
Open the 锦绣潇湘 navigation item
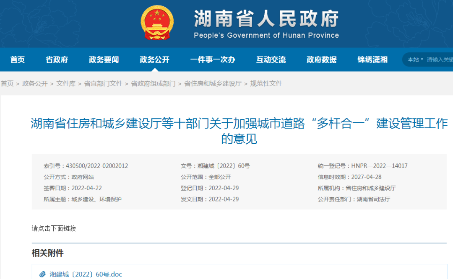click(x=372, y=59)
